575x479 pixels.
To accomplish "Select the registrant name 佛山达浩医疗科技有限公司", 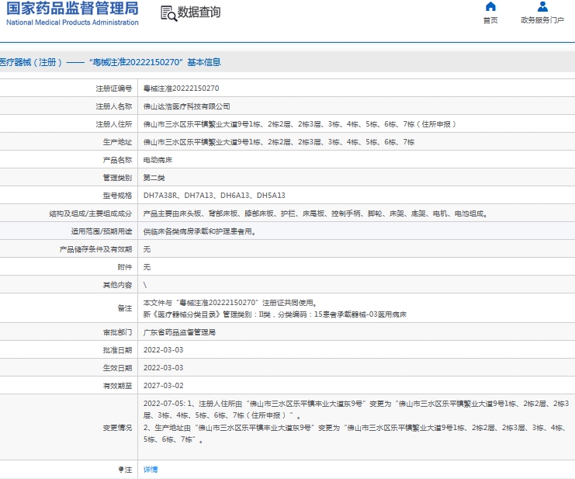I will 187,106.
